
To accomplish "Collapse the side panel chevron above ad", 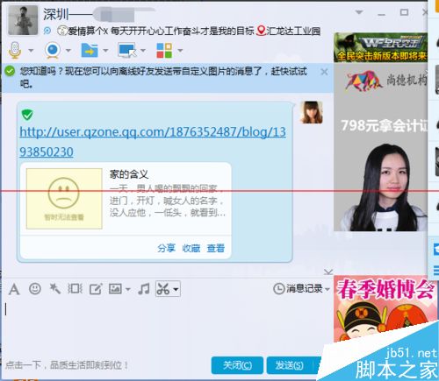I will tap(328, 272).
